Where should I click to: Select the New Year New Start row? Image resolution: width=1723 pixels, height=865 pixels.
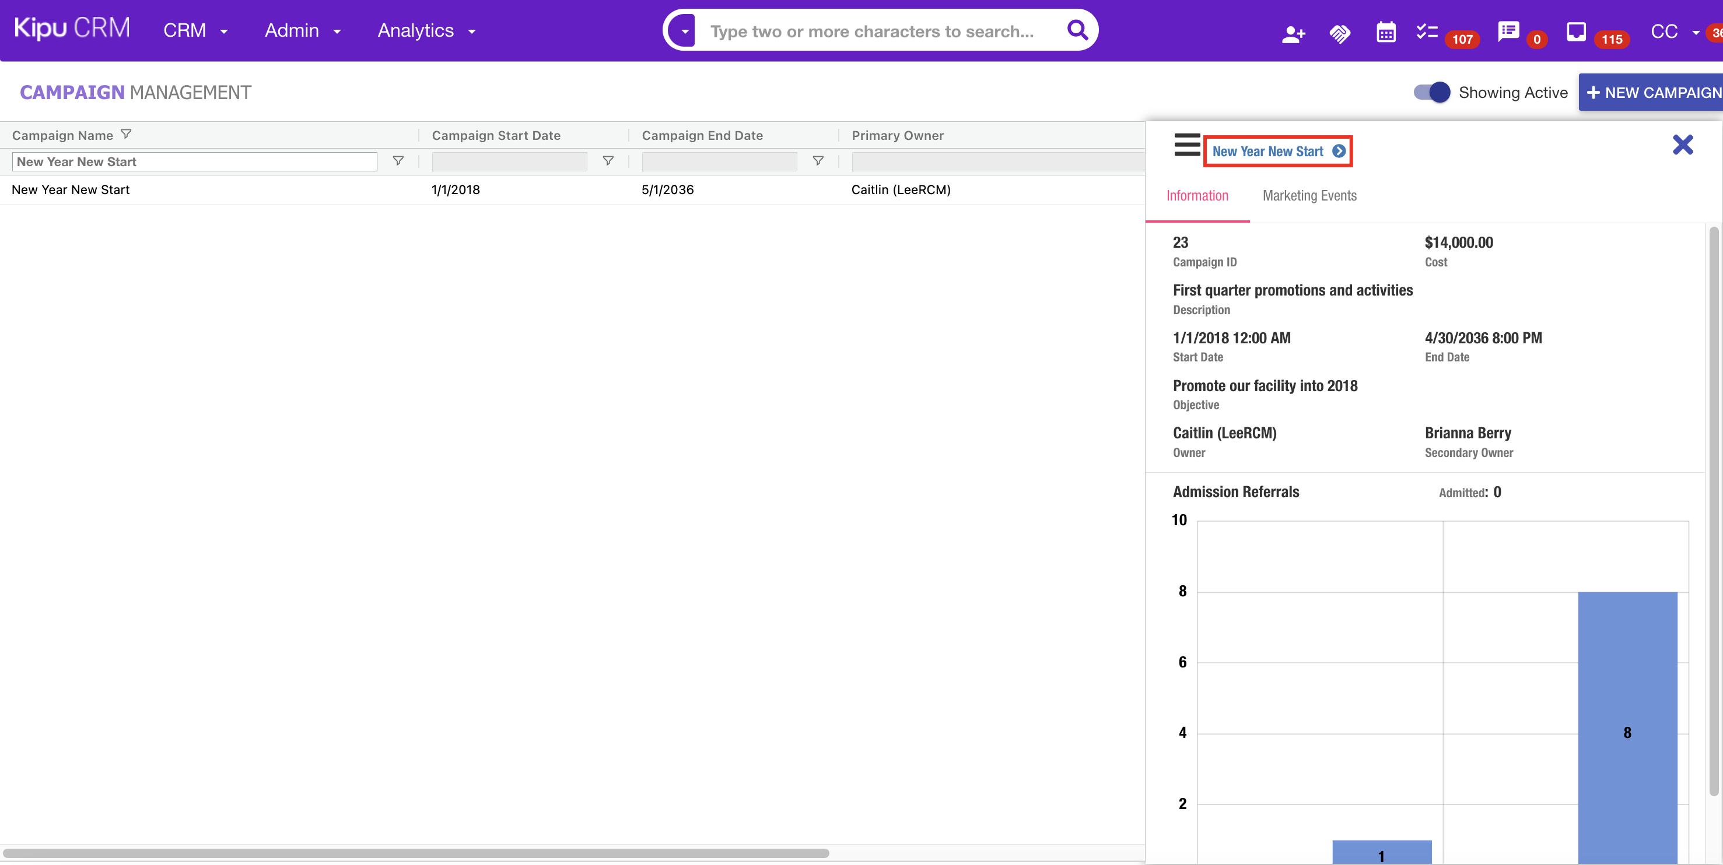coord(573,190)
